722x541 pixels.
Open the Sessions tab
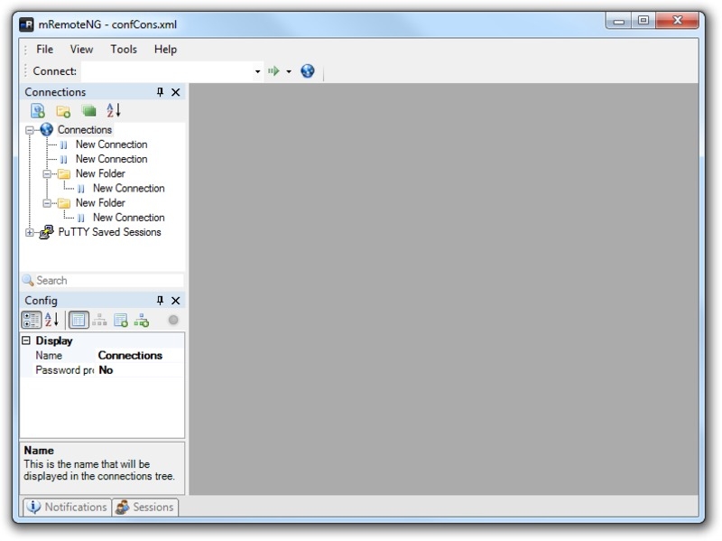pos(145,507)
